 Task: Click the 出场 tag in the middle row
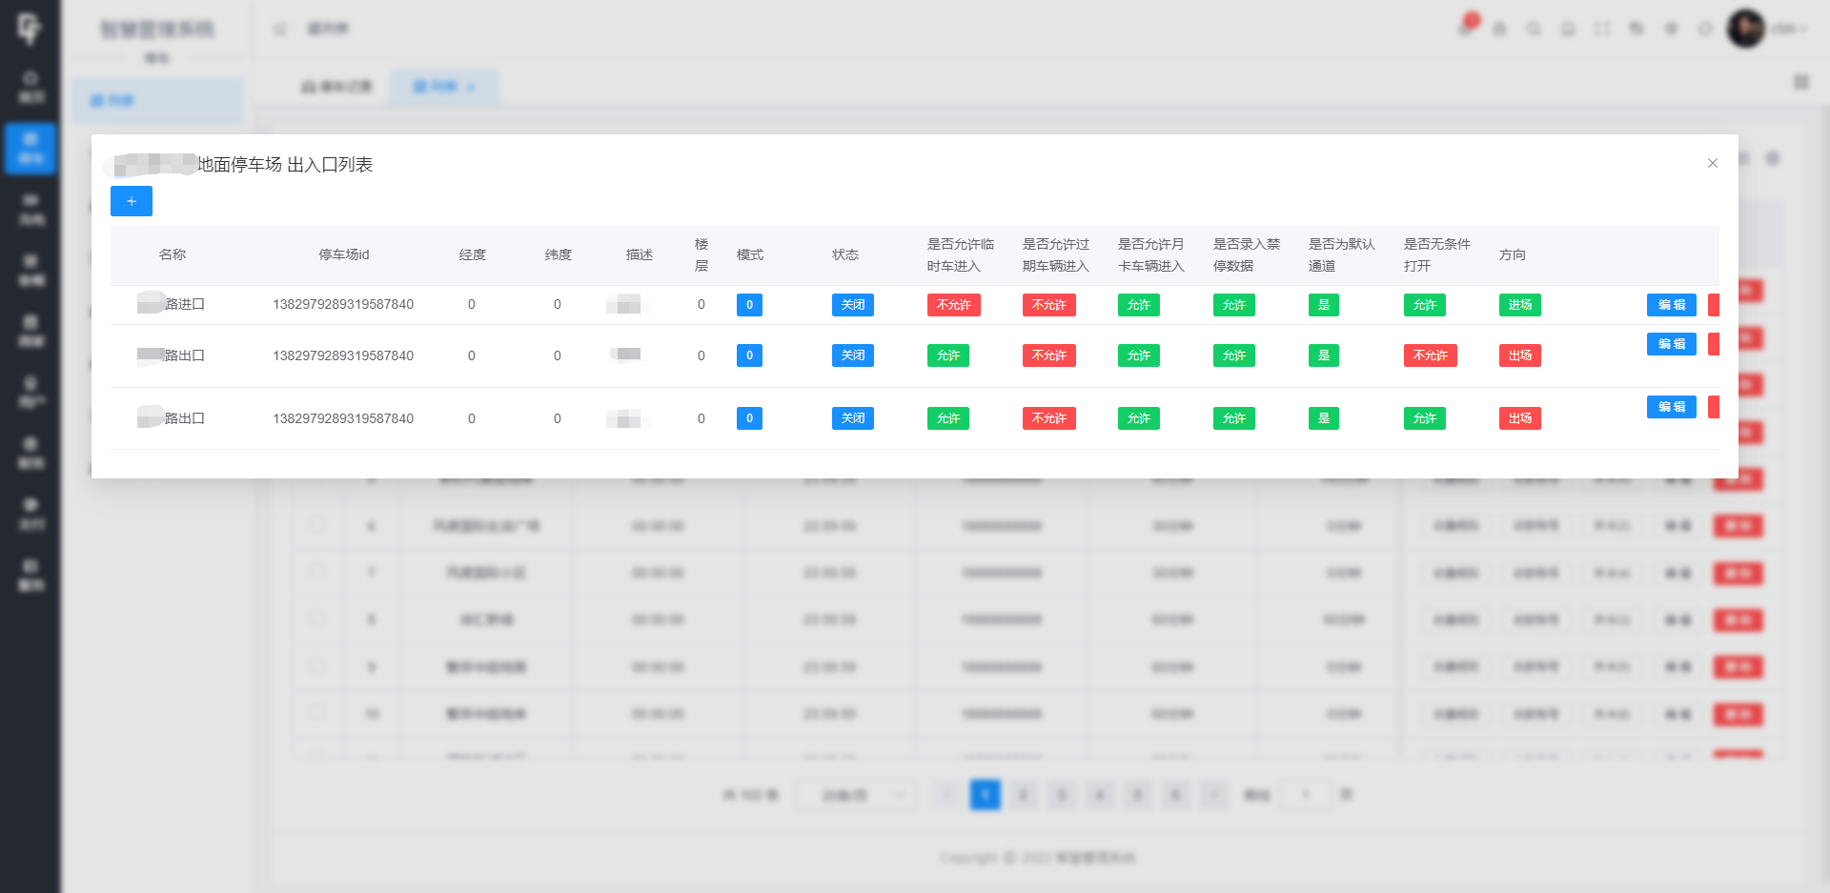coord(1519,355)
